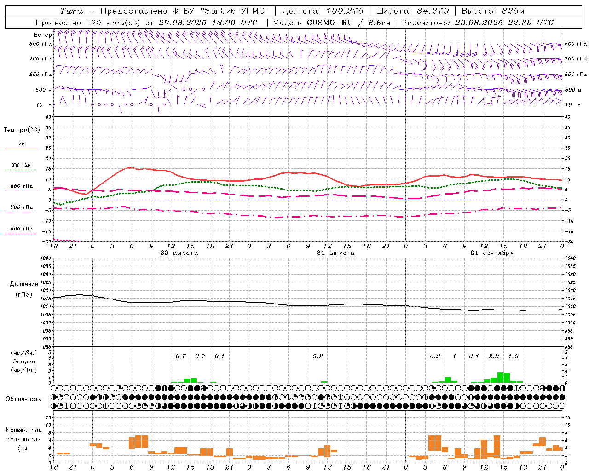Click the calculation time "29.08.2025 22:39 UTC"
This screenshot has height=471, width=589.
[504, 23]
